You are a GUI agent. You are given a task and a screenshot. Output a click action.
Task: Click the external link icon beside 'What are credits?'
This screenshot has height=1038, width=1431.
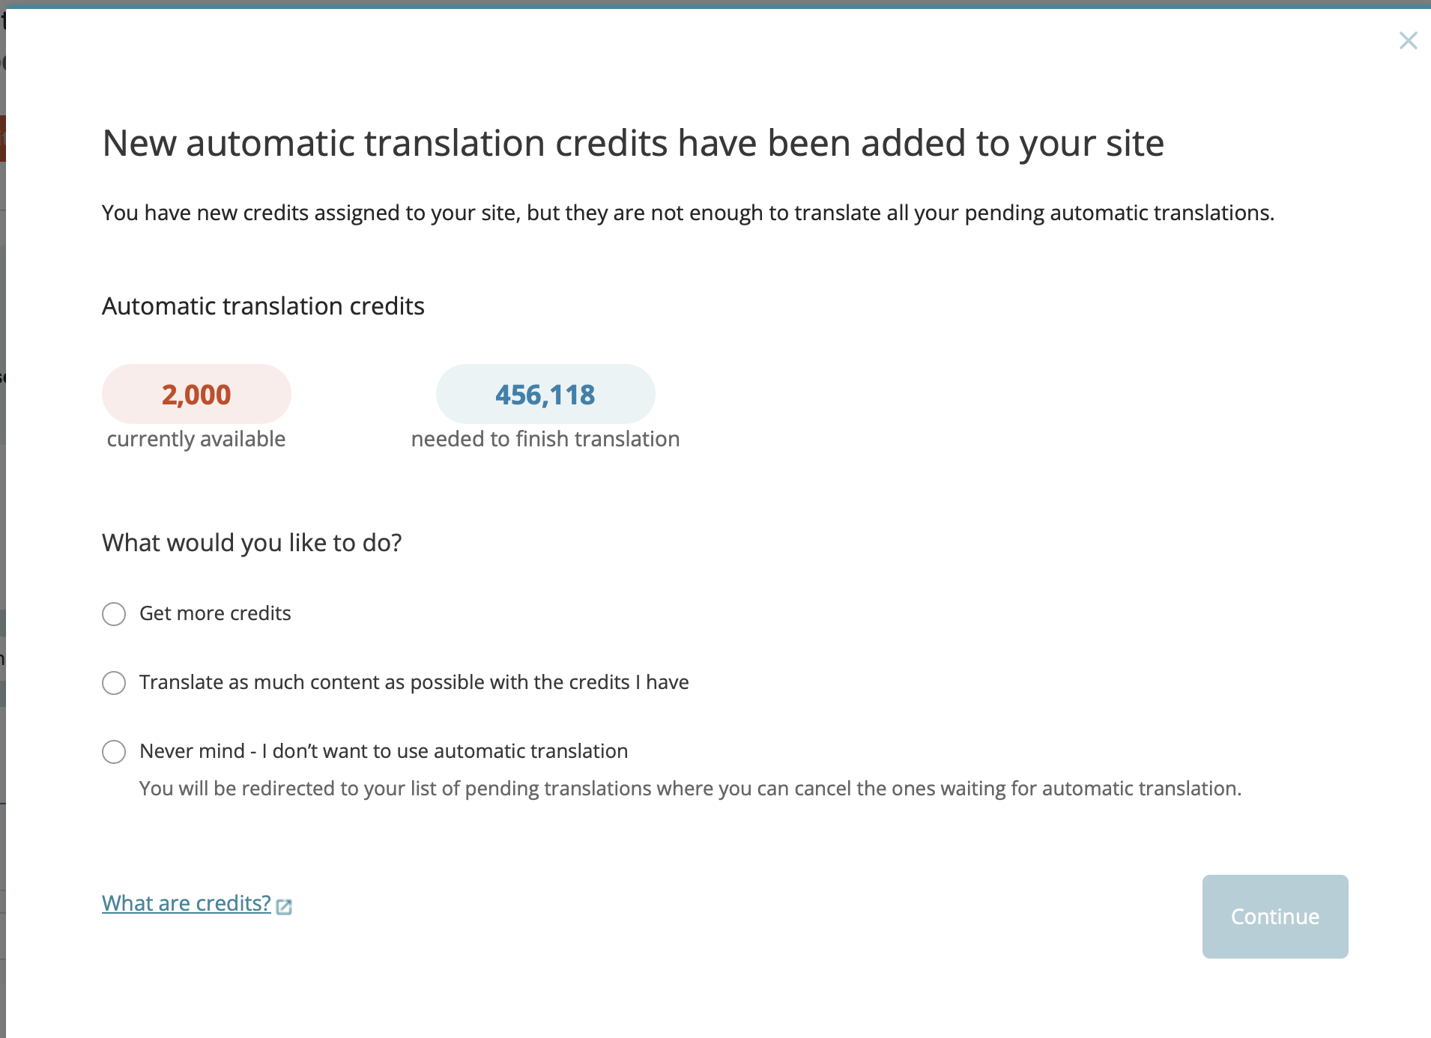point(284,906)
